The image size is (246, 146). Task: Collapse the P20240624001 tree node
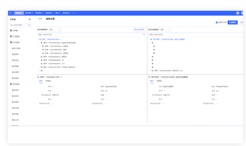point(40,43)
